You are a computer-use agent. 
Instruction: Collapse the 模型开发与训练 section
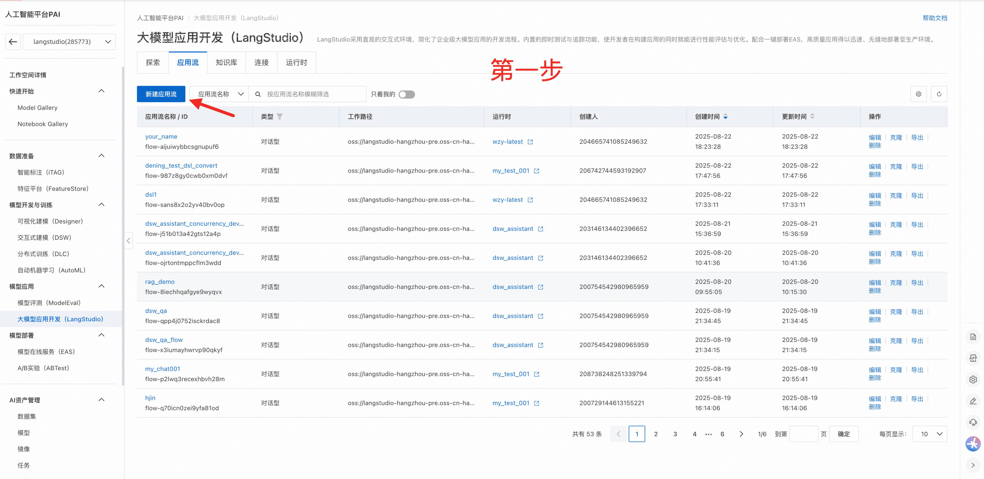[101, 205]
